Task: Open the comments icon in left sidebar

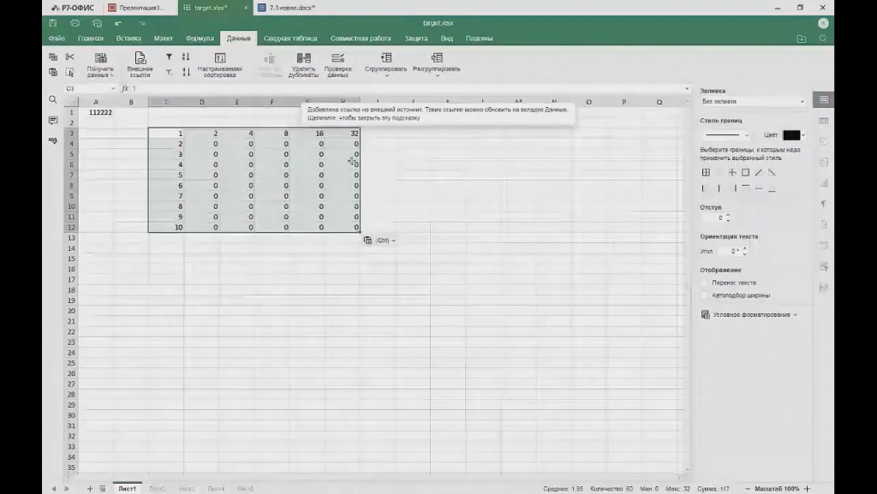Action: [53, 121]
